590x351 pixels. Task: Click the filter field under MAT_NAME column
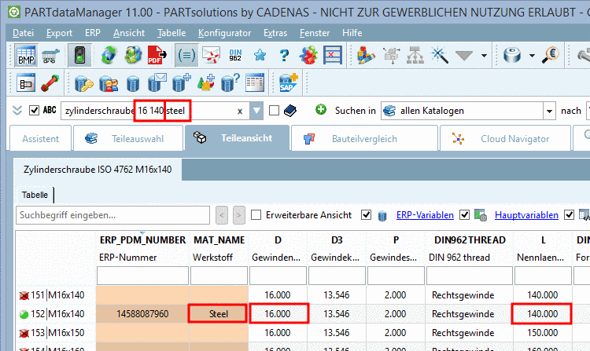click(x=219, y=276)
